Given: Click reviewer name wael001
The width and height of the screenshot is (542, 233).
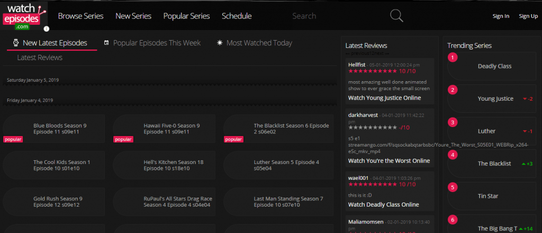Looking at the screenshot, I should coord(358,178).
